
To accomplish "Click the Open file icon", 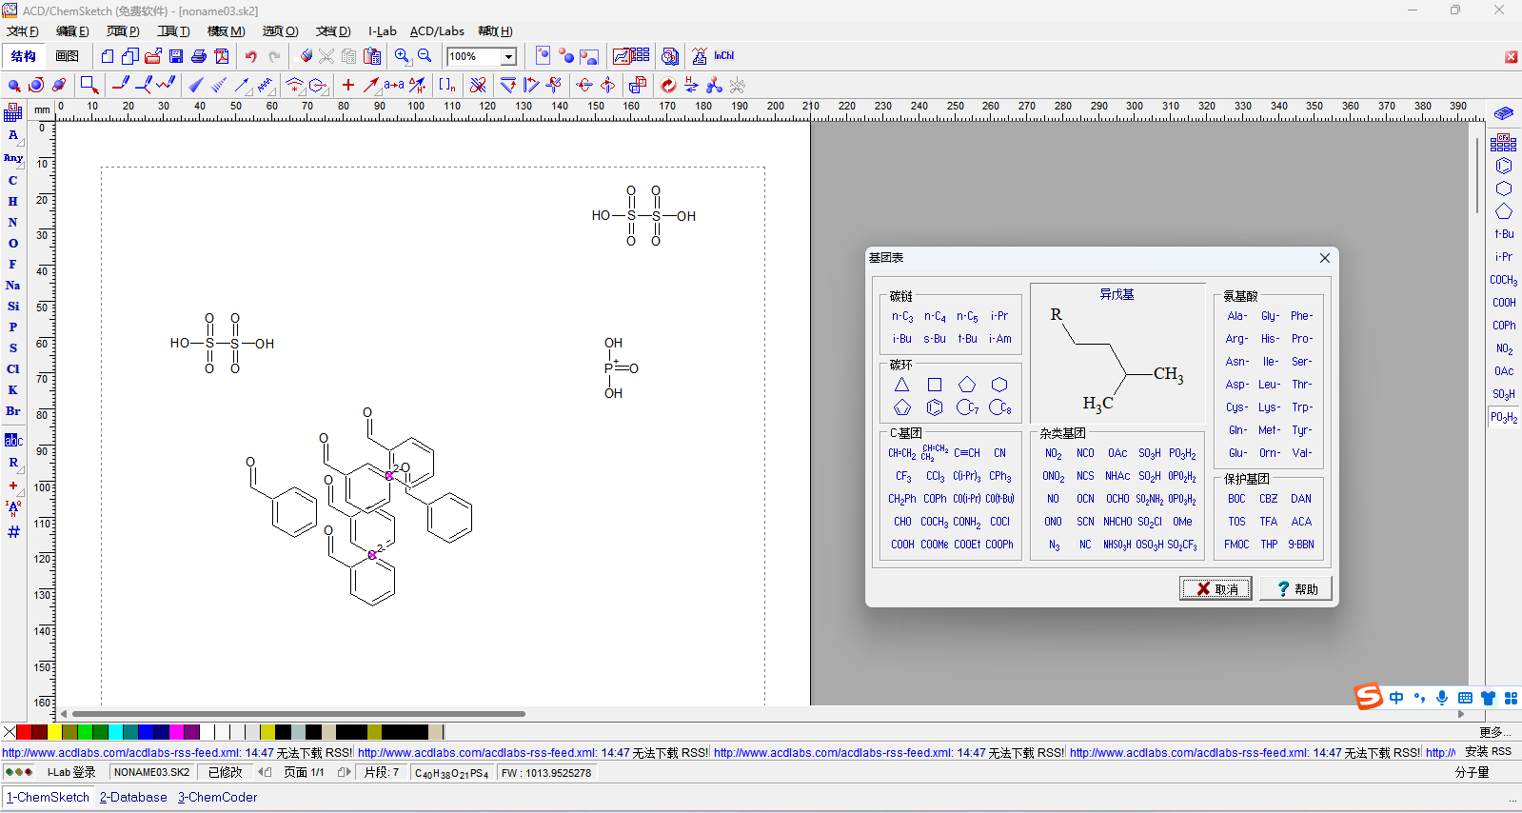I will pos(153,56).
